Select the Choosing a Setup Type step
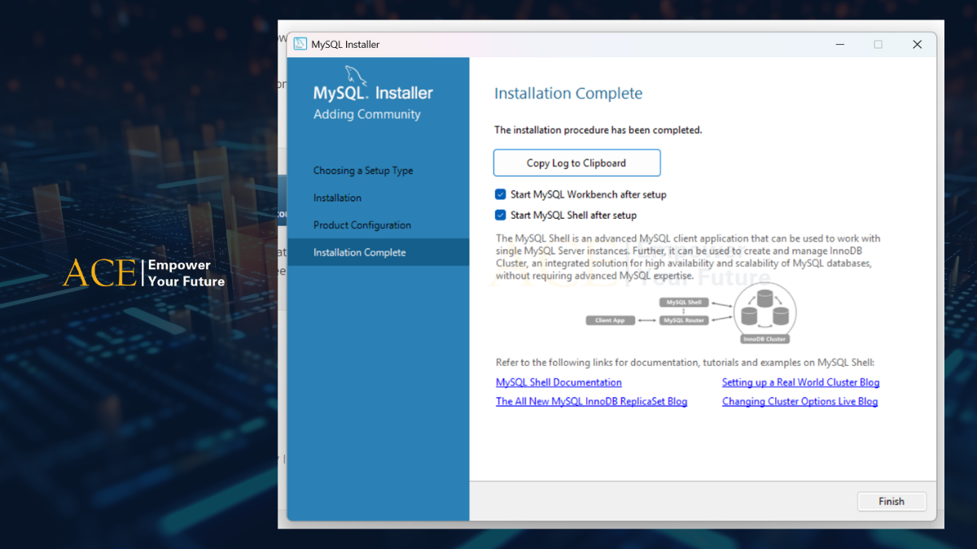The height and width of the screenshot is (549, 977). [x=363, y=170]
